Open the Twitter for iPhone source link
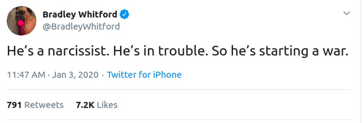This screenshot has width=364, height=123. coord(144,74)
